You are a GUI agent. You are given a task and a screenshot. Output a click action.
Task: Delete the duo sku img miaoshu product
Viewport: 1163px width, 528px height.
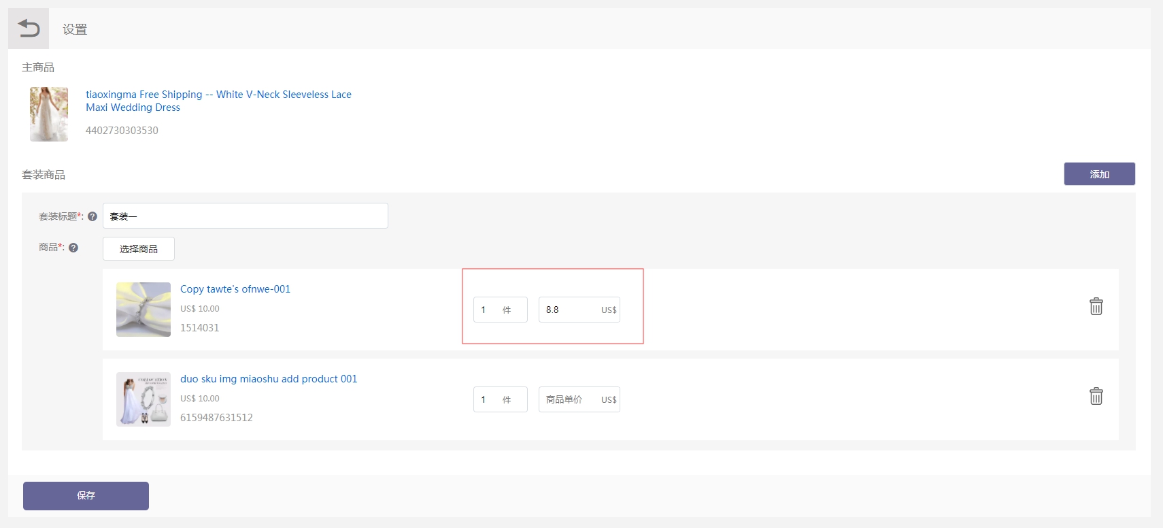point(1096,396)
